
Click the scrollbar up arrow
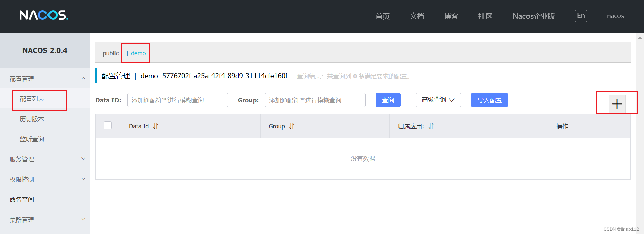tap(640, 38)
